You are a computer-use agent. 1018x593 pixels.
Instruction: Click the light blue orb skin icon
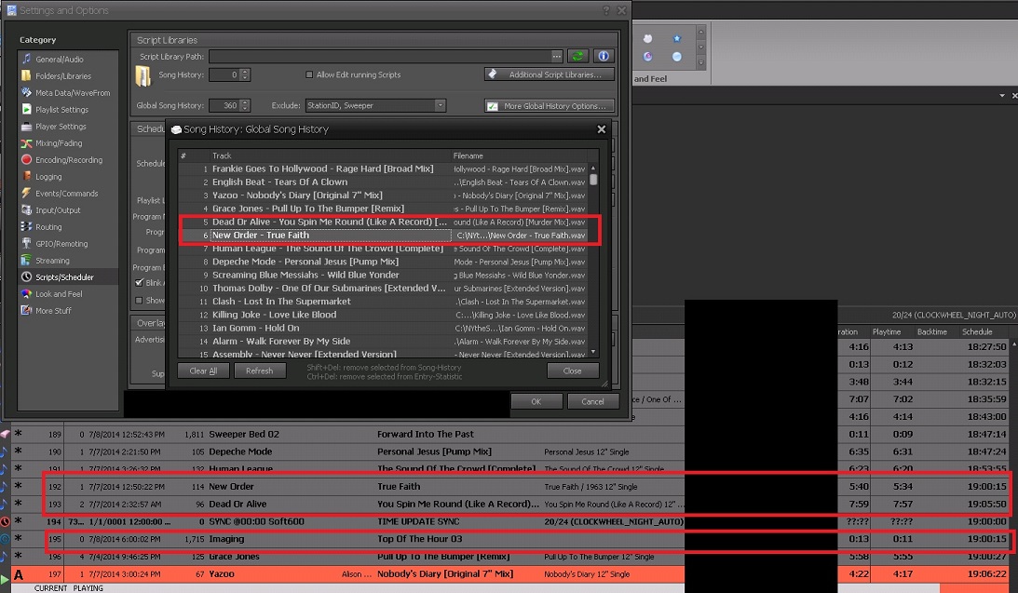pyautogui.click(x=676, y=57)
